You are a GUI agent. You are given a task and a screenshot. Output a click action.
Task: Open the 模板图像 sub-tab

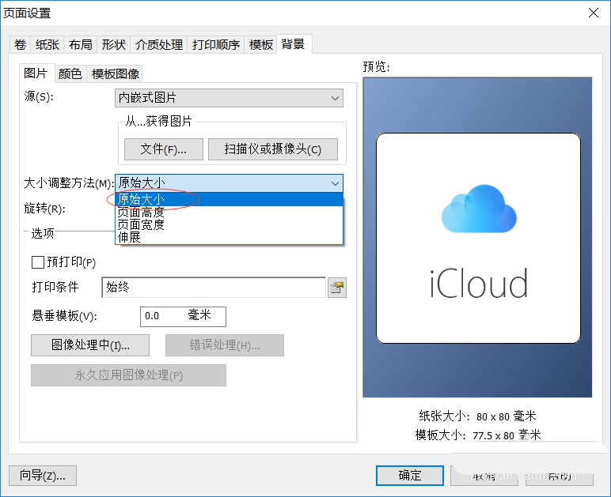116,73
